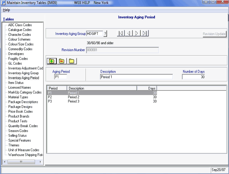
Task: Select the P3 Period 3 row
Action: [x=102, y=102]
